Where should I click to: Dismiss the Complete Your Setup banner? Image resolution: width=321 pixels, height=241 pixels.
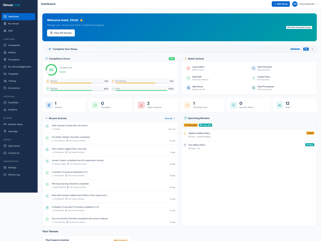point(312,49)
